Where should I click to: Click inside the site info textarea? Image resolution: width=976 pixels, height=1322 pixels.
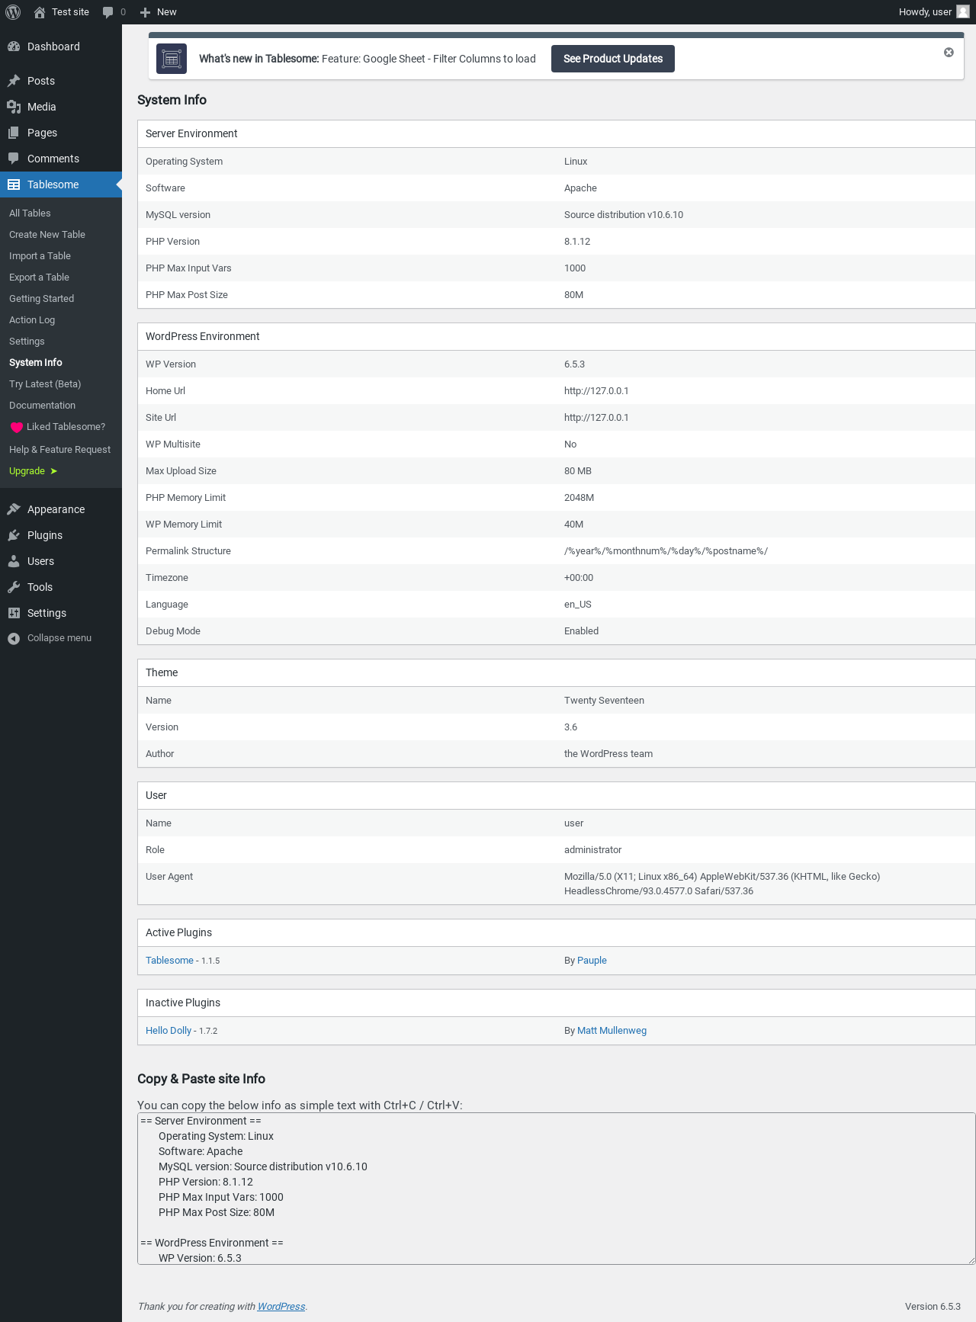click(x=555, y=1188)
